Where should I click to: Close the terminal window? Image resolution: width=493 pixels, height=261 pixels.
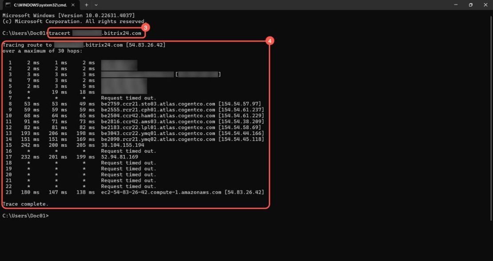click(485, 5)
